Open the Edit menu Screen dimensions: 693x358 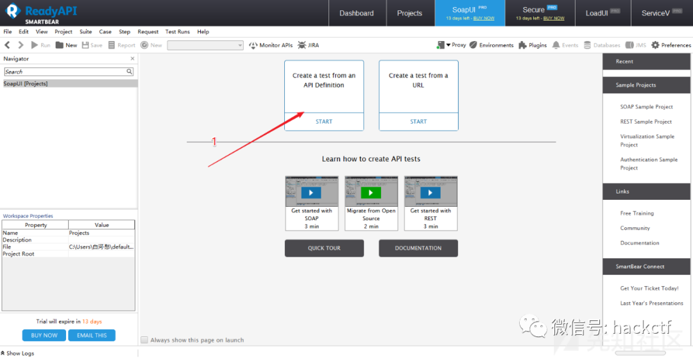[x=24, y=32]
